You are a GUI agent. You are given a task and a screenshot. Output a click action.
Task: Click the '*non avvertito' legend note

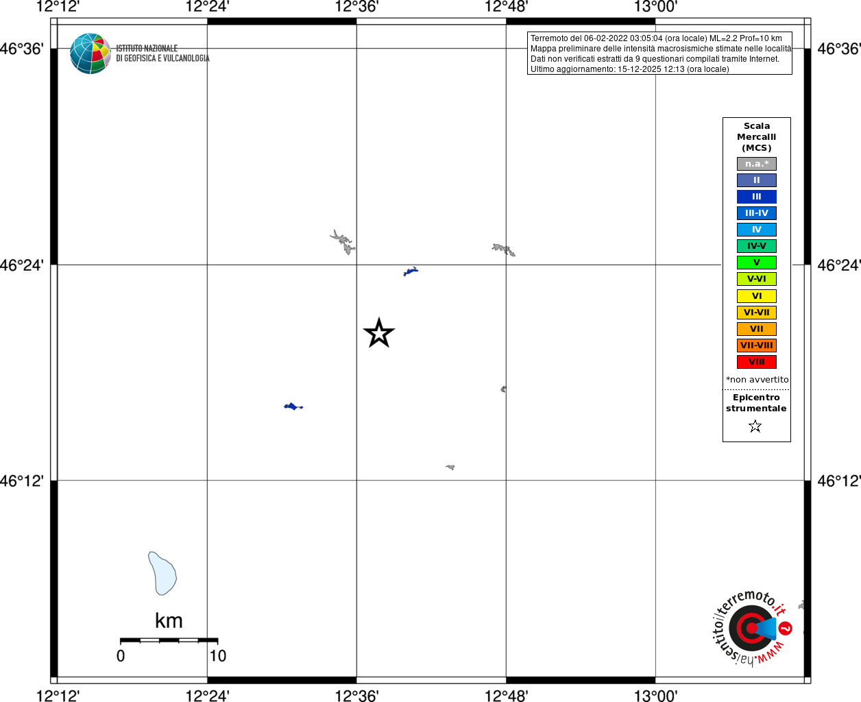coord(757,380)
